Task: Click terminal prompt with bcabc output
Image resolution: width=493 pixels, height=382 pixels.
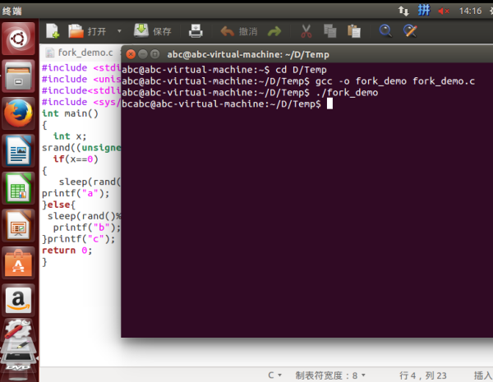Action: (x=227, y=104)
